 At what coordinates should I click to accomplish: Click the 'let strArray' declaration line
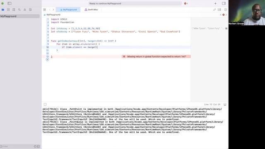(x=116, y=31)
